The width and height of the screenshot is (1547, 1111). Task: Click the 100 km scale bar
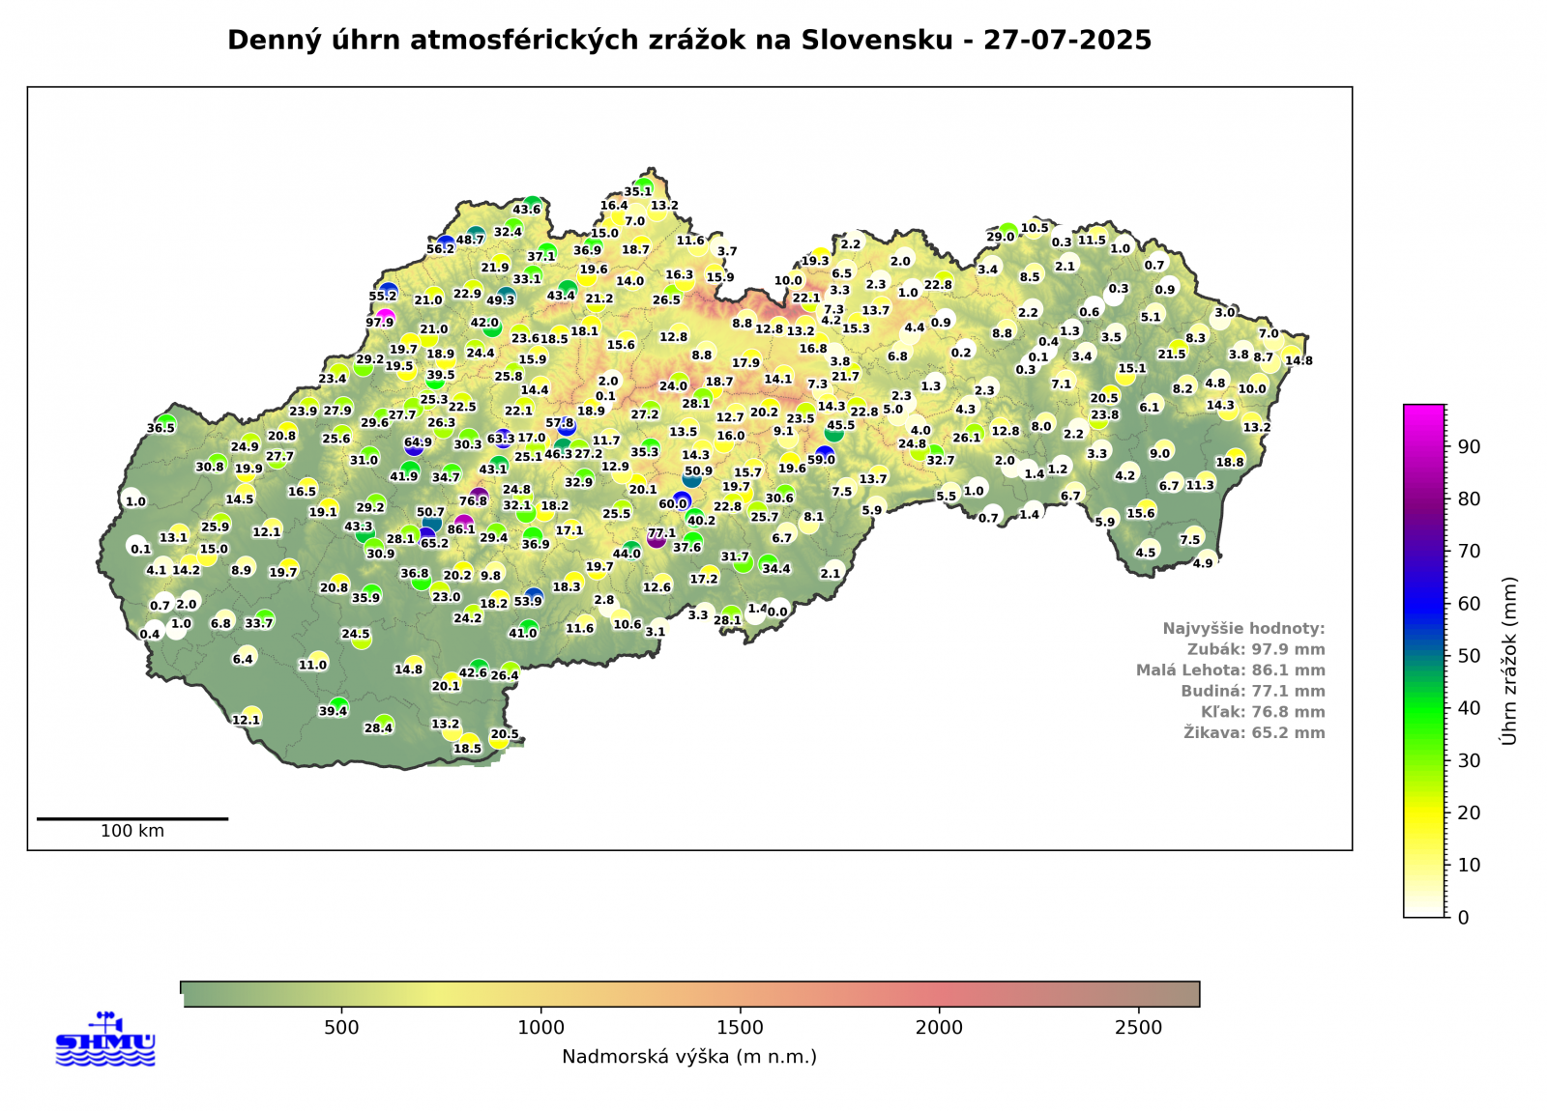[132, 819]
